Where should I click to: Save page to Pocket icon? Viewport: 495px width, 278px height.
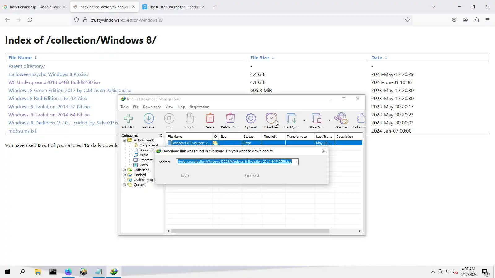click(454, 20)
